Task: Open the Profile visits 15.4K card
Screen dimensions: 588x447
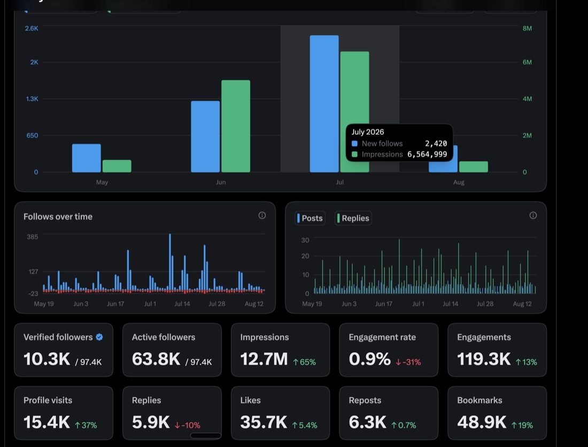Action: [64, 413]
